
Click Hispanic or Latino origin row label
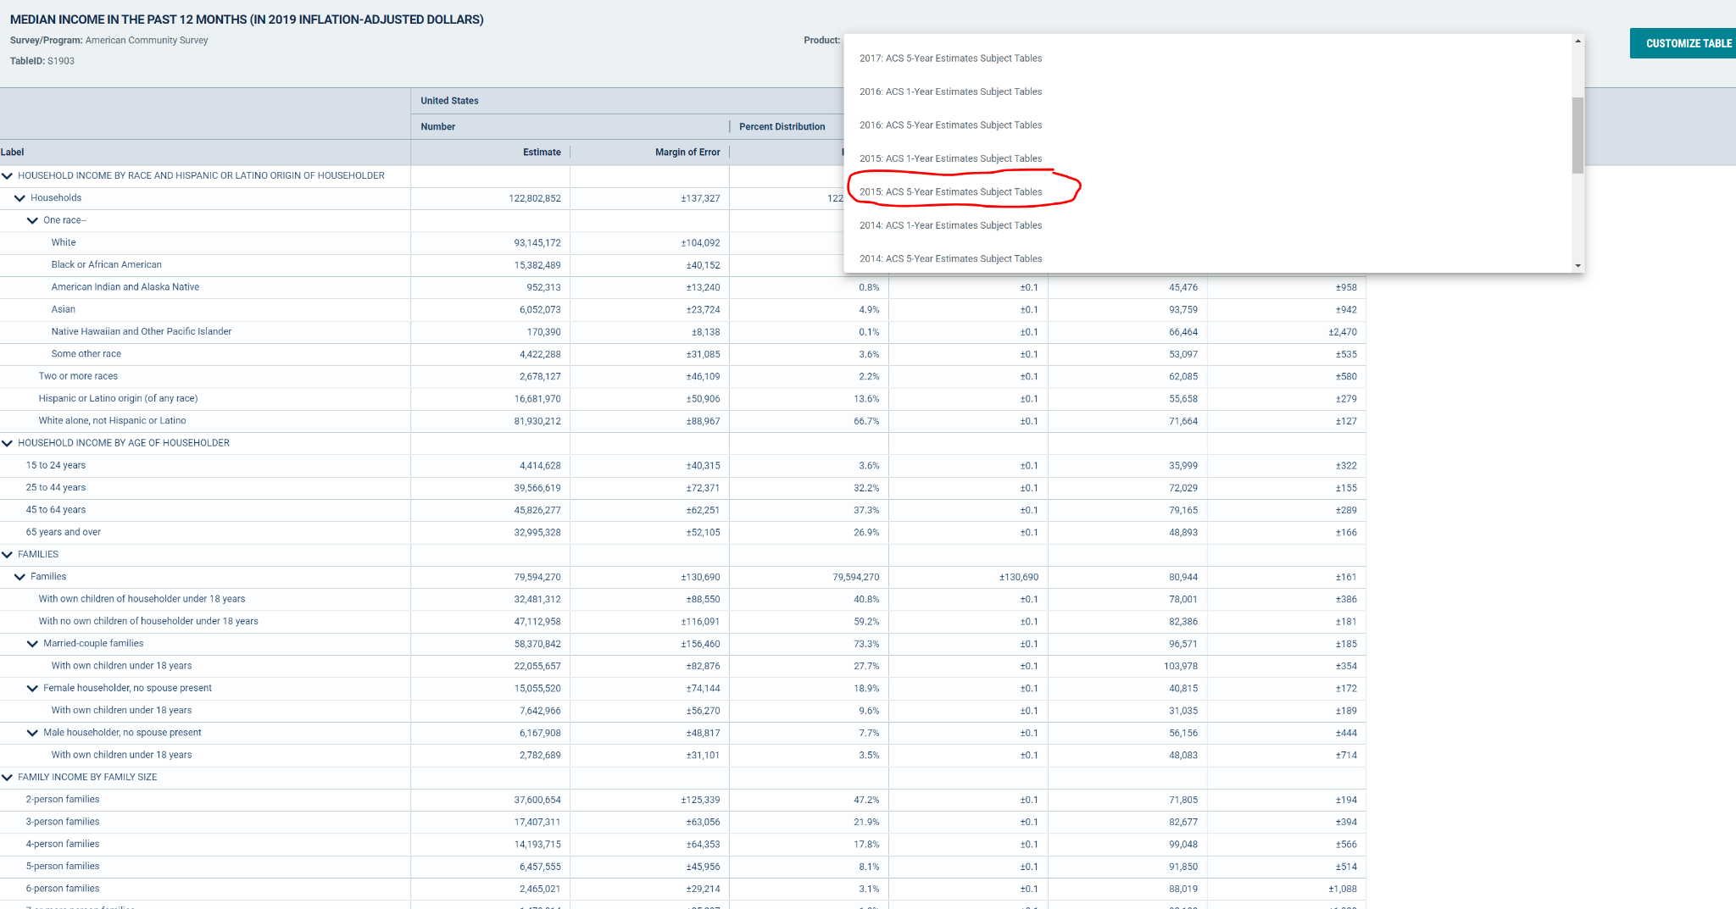118,398
